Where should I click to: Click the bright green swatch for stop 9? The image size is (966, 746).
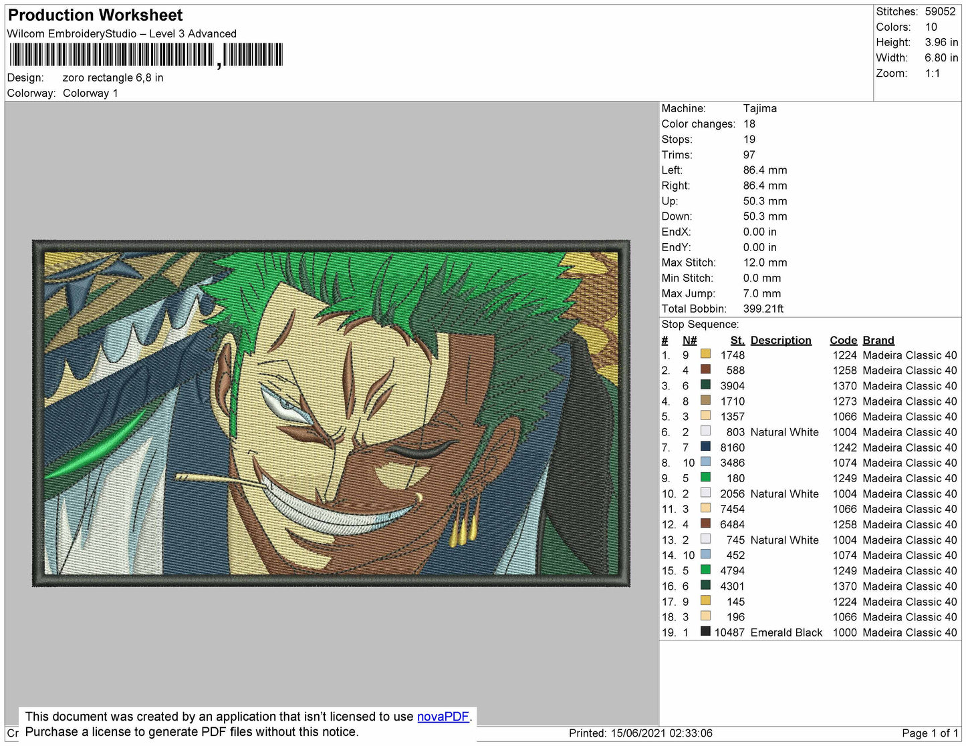(705, 478)
